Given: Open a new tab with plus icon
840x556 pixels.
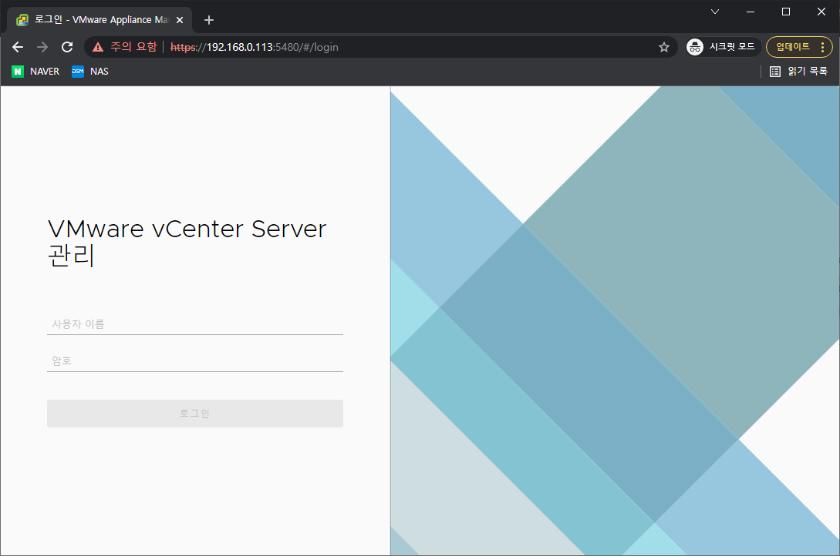Looking at the screenshot, I should [x=209, y=20].
